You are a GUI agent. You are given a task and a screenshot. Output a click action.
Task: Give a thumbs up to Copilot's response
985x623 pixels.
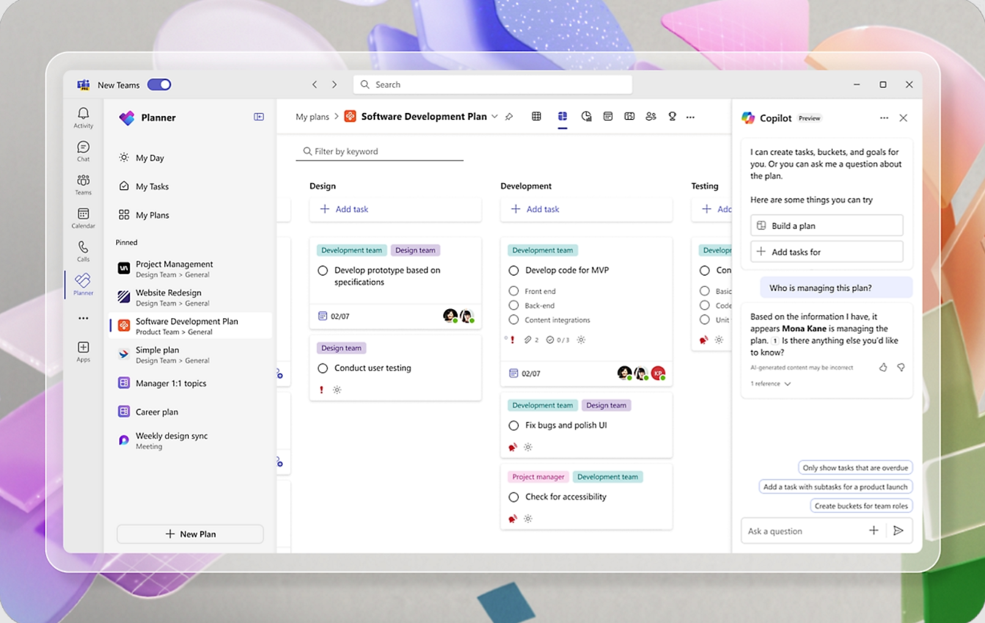point(882,367)
